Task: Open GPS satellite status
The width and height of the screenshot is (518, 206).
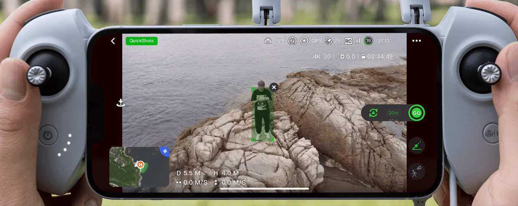Action: coord(326,41)
